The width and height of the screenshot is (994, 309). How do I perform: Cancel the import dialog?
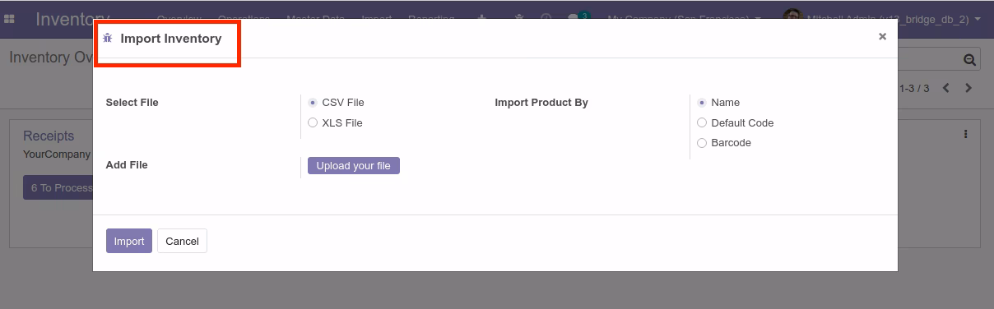point(182,241)
